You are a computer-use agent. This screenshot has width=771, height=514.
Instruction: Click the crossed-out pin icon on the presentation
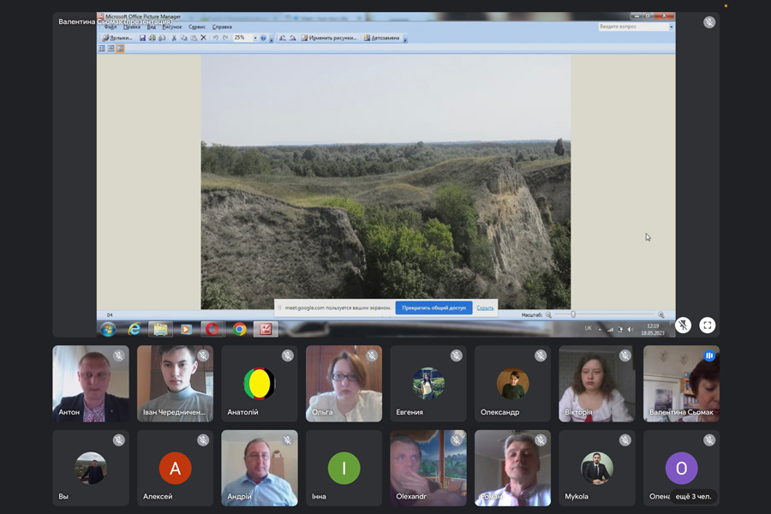(x=683, y=325)
